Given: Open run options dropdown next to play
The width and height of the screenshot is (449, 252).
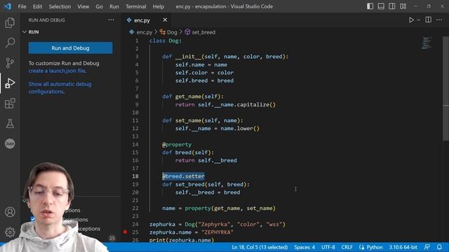Looking at the screenshot, I should 419,20.
